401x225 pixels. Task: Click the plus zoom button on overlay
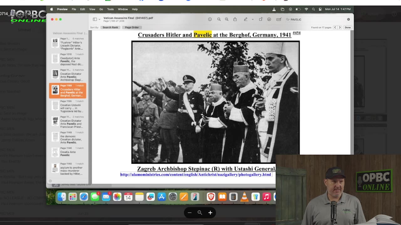click(210, 213)
